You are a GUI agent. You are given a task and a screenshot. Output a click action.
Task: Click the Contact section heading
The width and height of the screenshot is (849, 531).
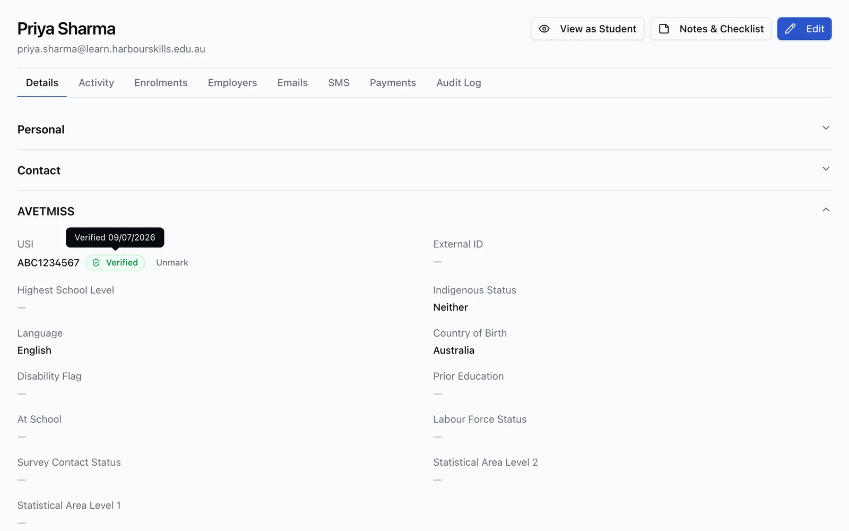[39, 170]
